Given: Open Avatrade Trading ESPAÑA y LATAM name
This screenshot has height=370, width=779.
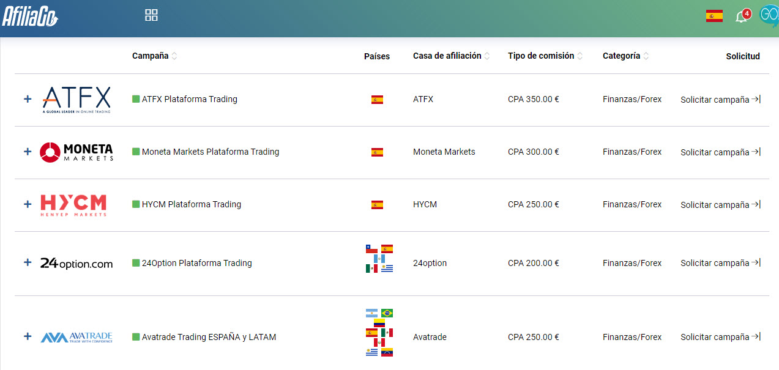Looking at the screenshot, I should pyautogui.click(x=209, y=337).
